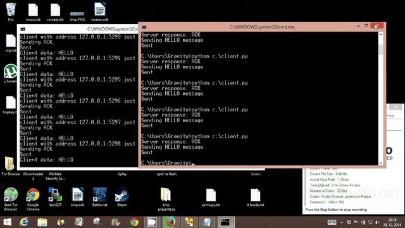
Task: Click 'Client data: HELLO' last line in back window
Action: pos(46,160)
